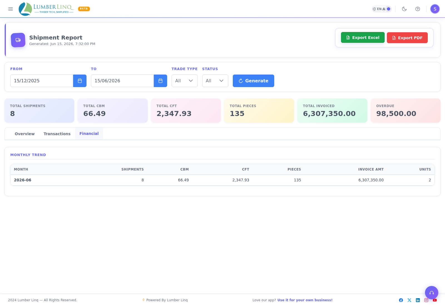Click the Invoice Amt column header
Screen dimensions: 445x306
(x=371, y=169)
